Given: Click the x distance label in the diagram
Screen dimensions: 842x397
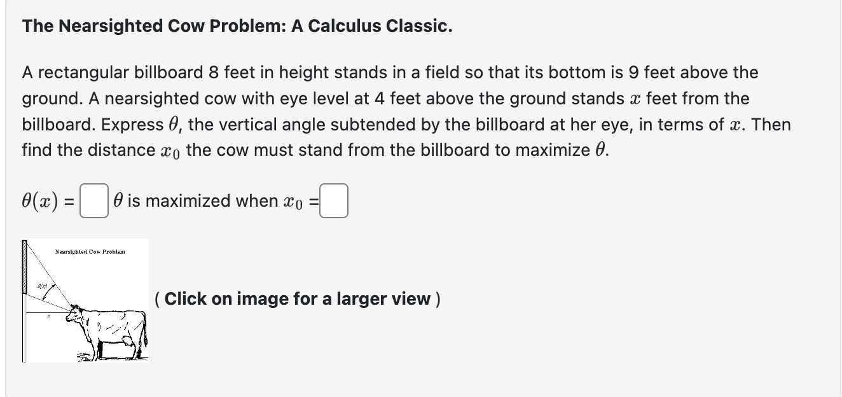Looking at the screenshot, I should pyautogui.click(x=49, y=315).
